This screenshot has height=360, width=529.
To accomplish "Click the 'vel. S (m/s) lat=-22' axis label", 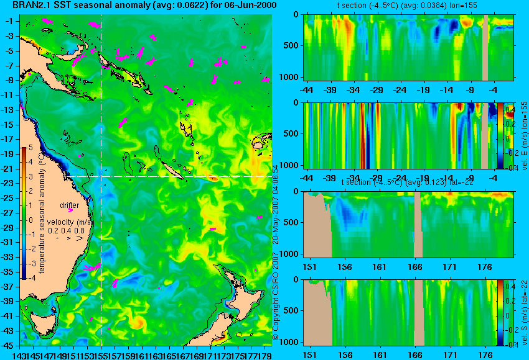I will point(525,312).
